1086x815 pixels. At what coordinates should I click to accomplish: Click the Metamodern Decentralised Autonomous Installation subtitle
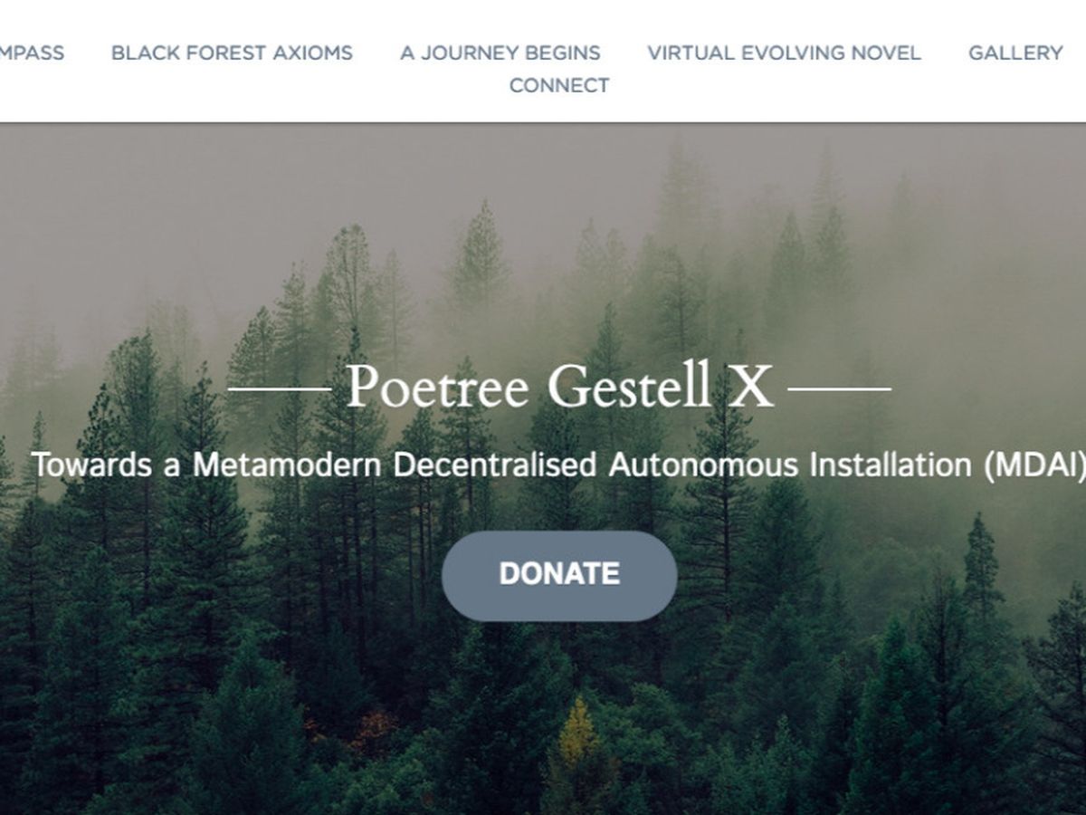point(558,465)
